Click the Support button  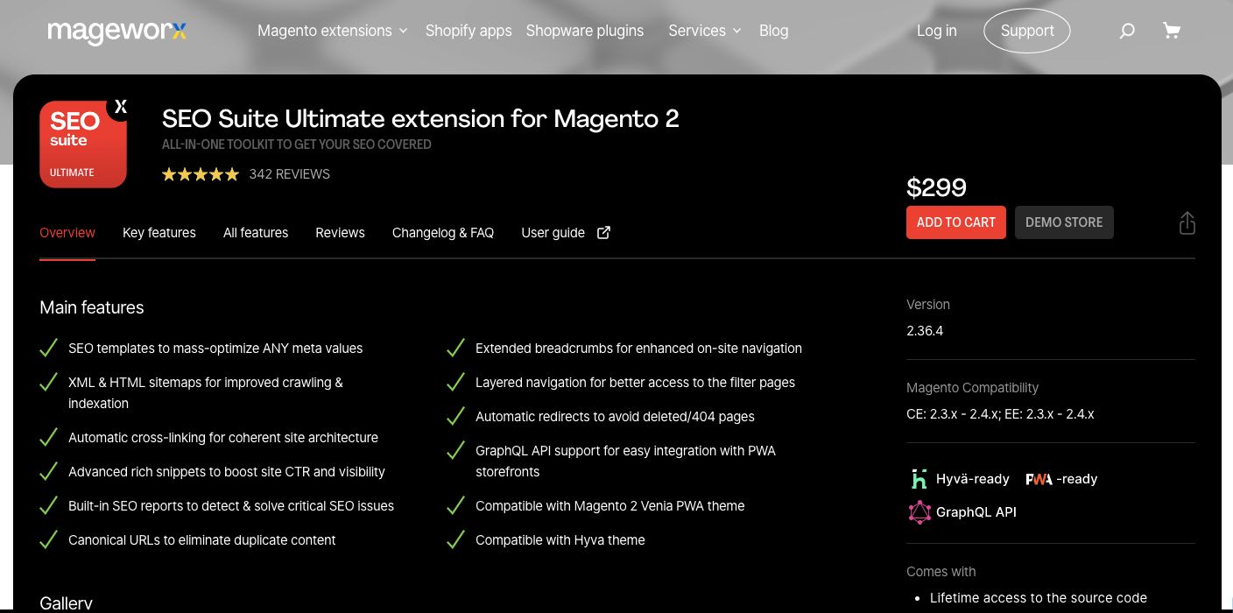click(1026, 31)
